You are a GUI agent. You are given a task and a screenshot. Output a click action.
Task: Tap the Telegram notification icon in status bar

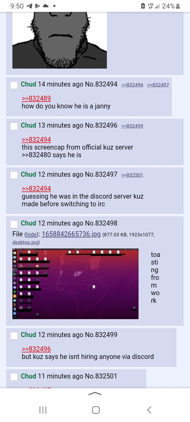coord(29,6)
